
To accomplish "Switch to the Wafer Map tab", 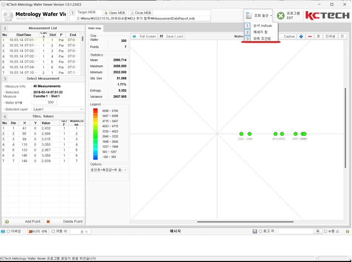I will point(95,28).
